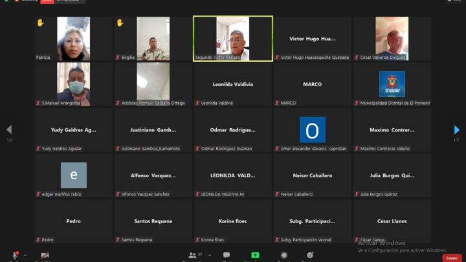Viewport: 466px width, 262px height.
Task: Click muted mic icon beside MARCO label
Action: [x=277, y=103]
